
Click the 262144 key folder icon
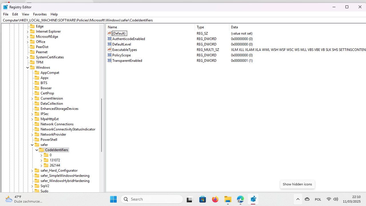point(46,165)
